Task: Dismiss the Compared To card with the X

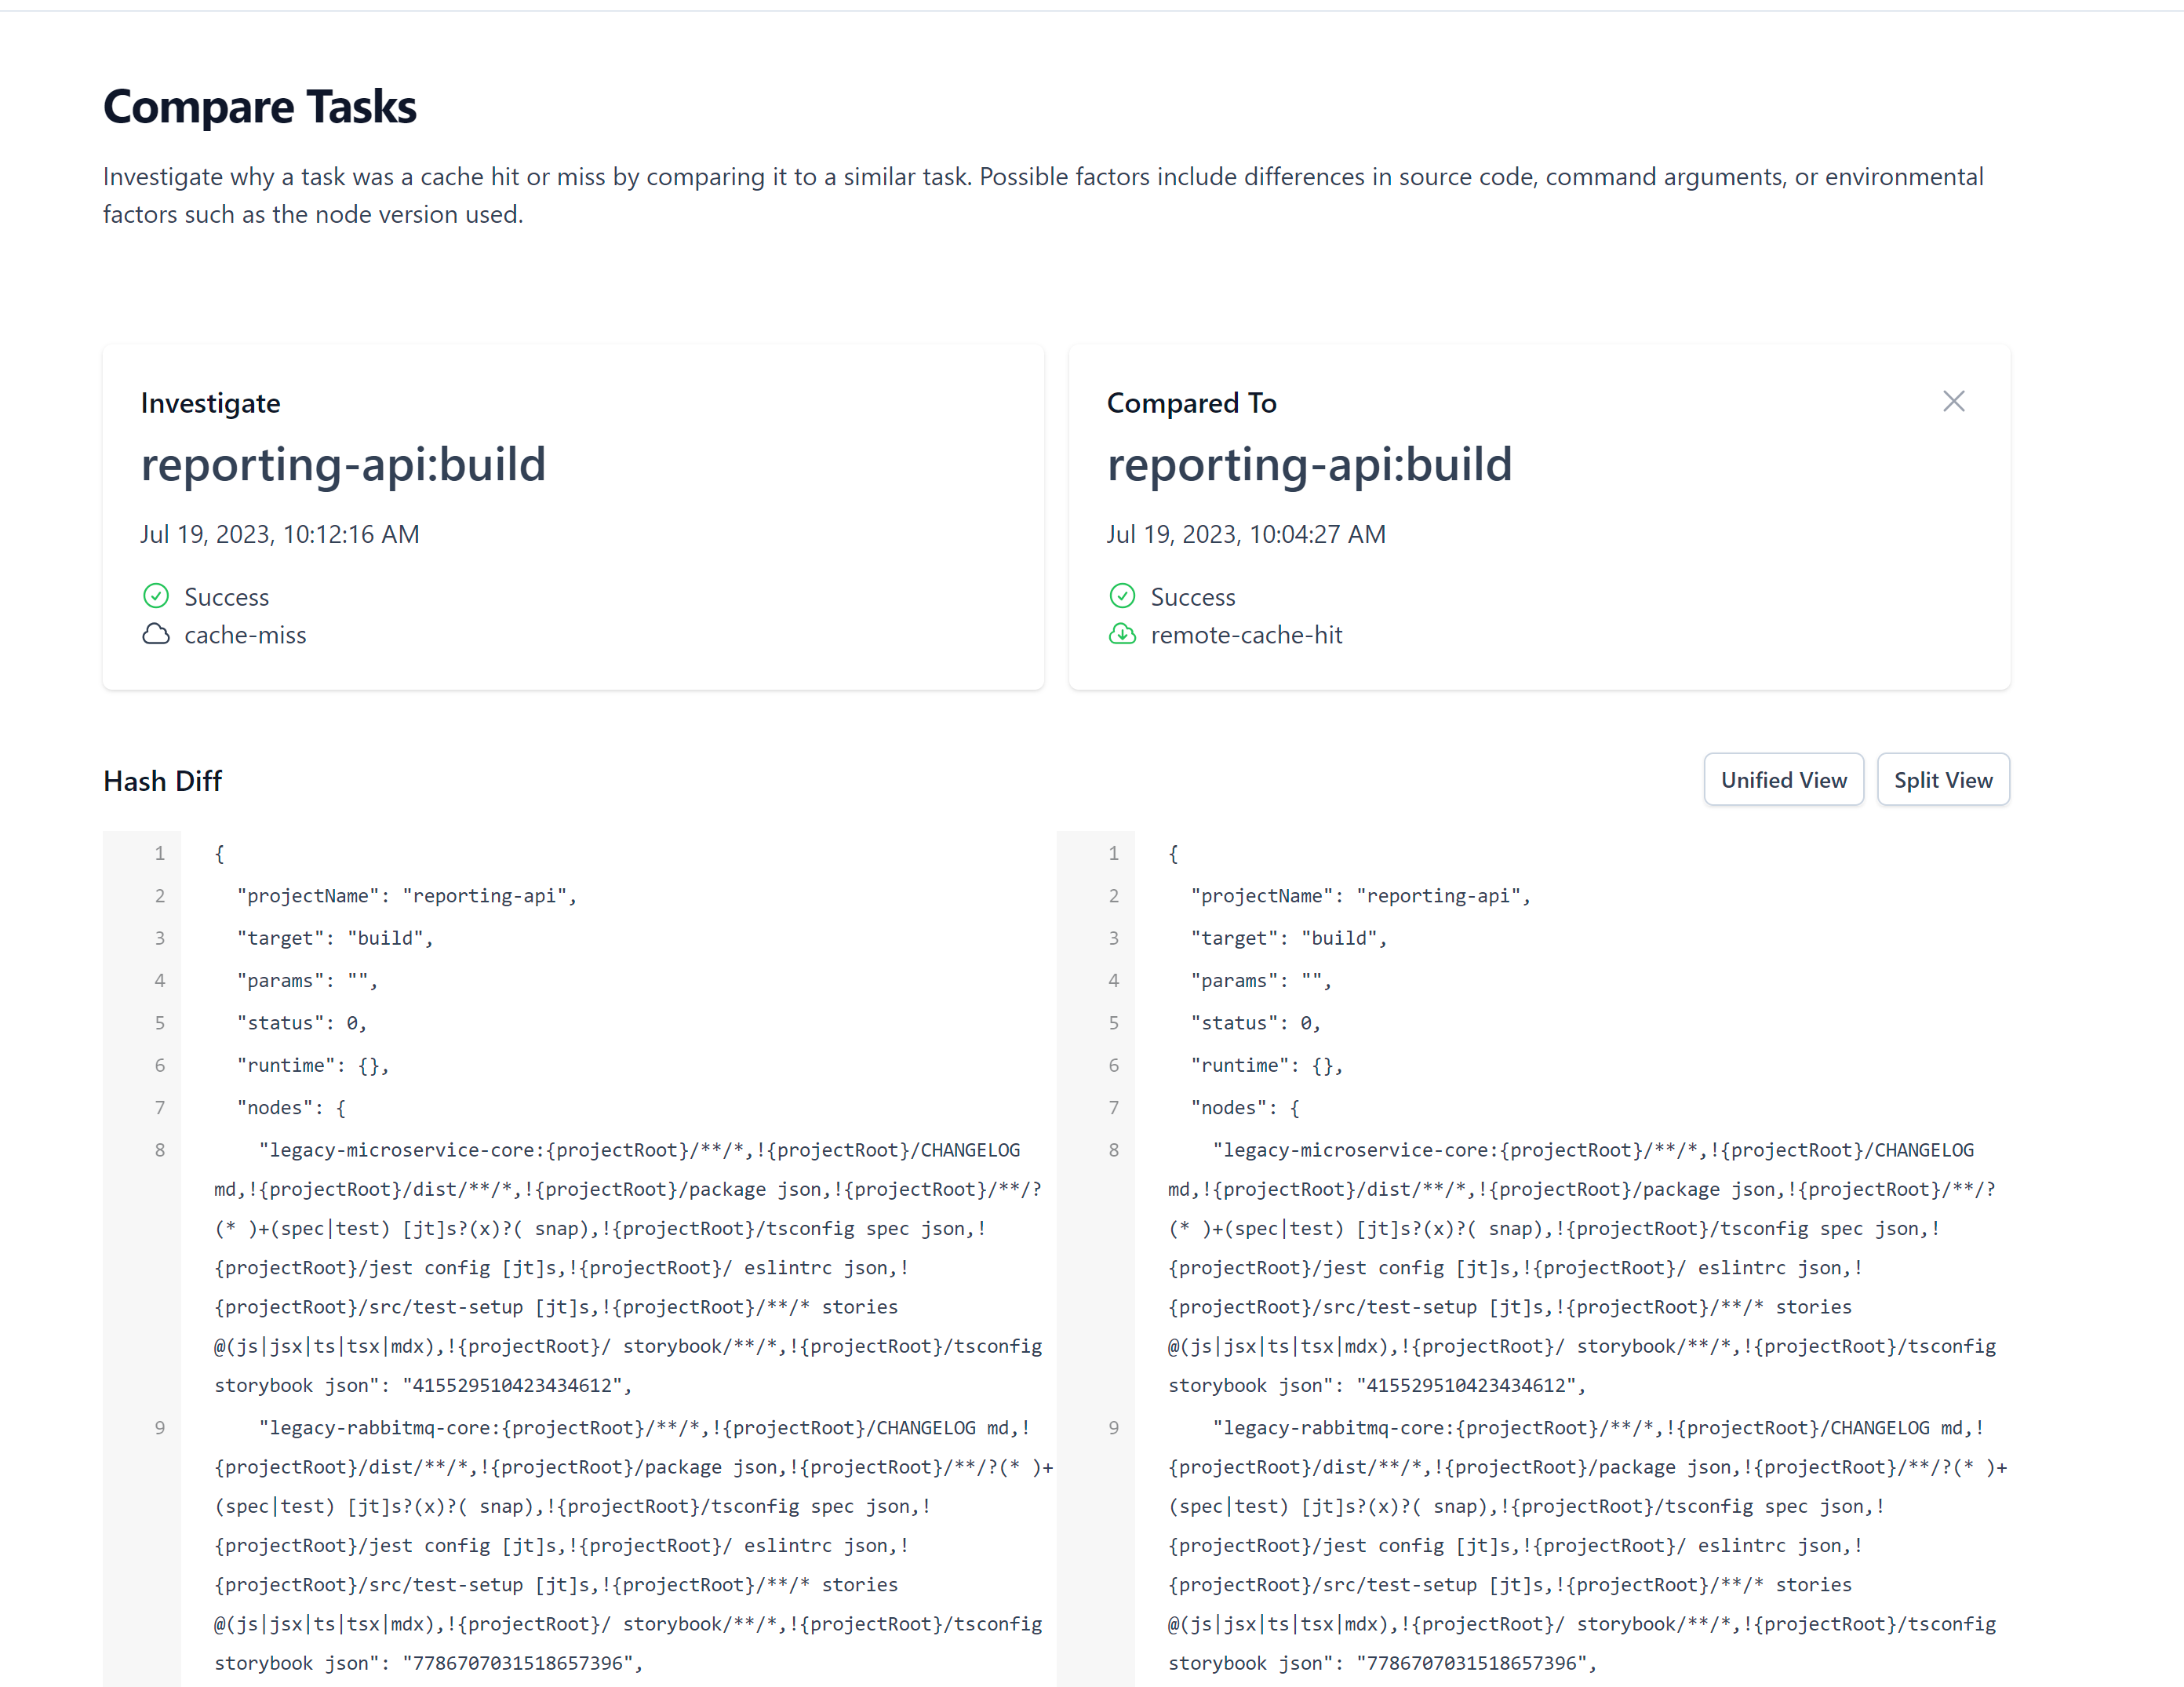Action: click(1954, 400)
